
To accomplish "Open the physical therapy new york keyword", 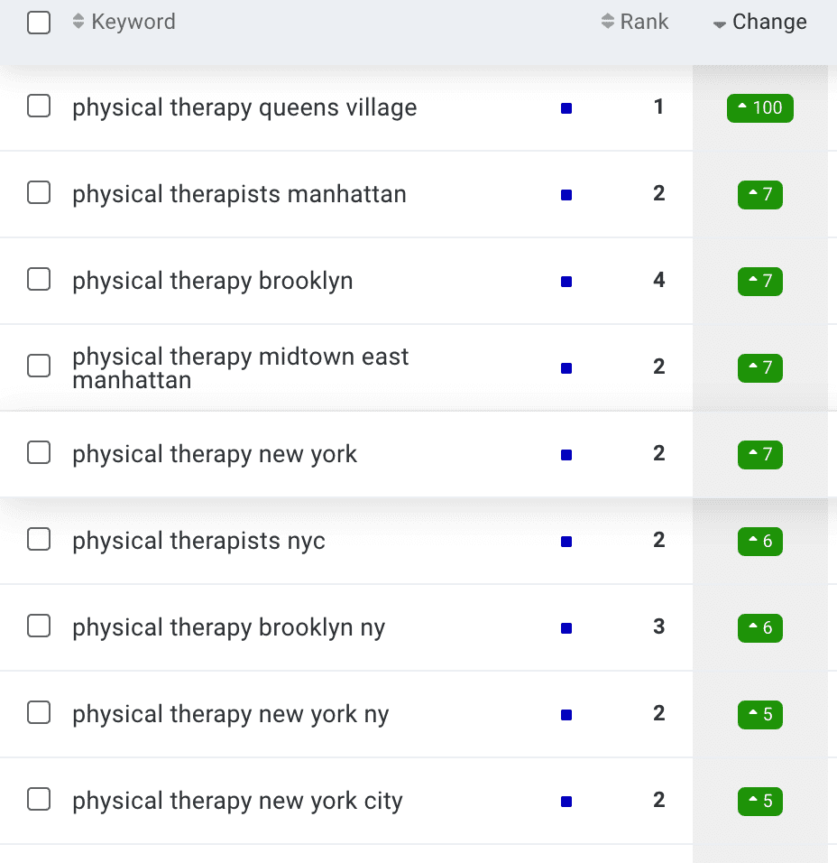I will tap(215, 455).
